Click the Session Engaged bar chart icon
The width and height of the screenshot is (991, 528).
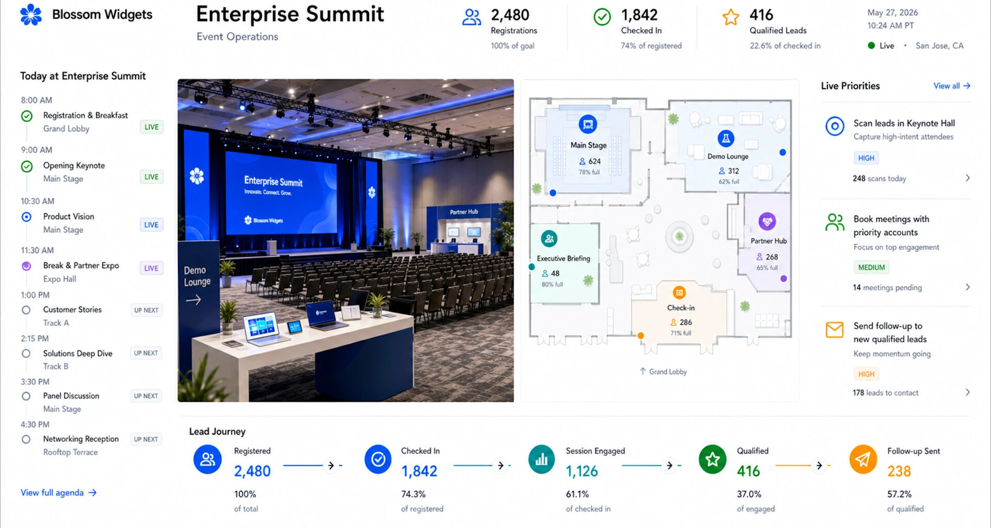click(x=541, y=459)
